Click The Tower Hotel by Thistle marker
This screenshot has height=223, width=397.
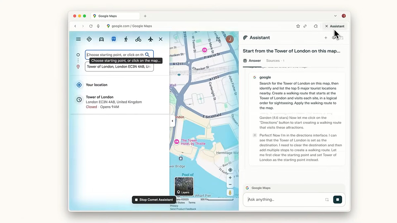pos(177,142)
